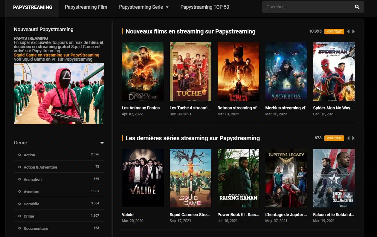Collapse the Genre list arrow
The width and height of the screenshot is (377, 237).
pos(102,143)
